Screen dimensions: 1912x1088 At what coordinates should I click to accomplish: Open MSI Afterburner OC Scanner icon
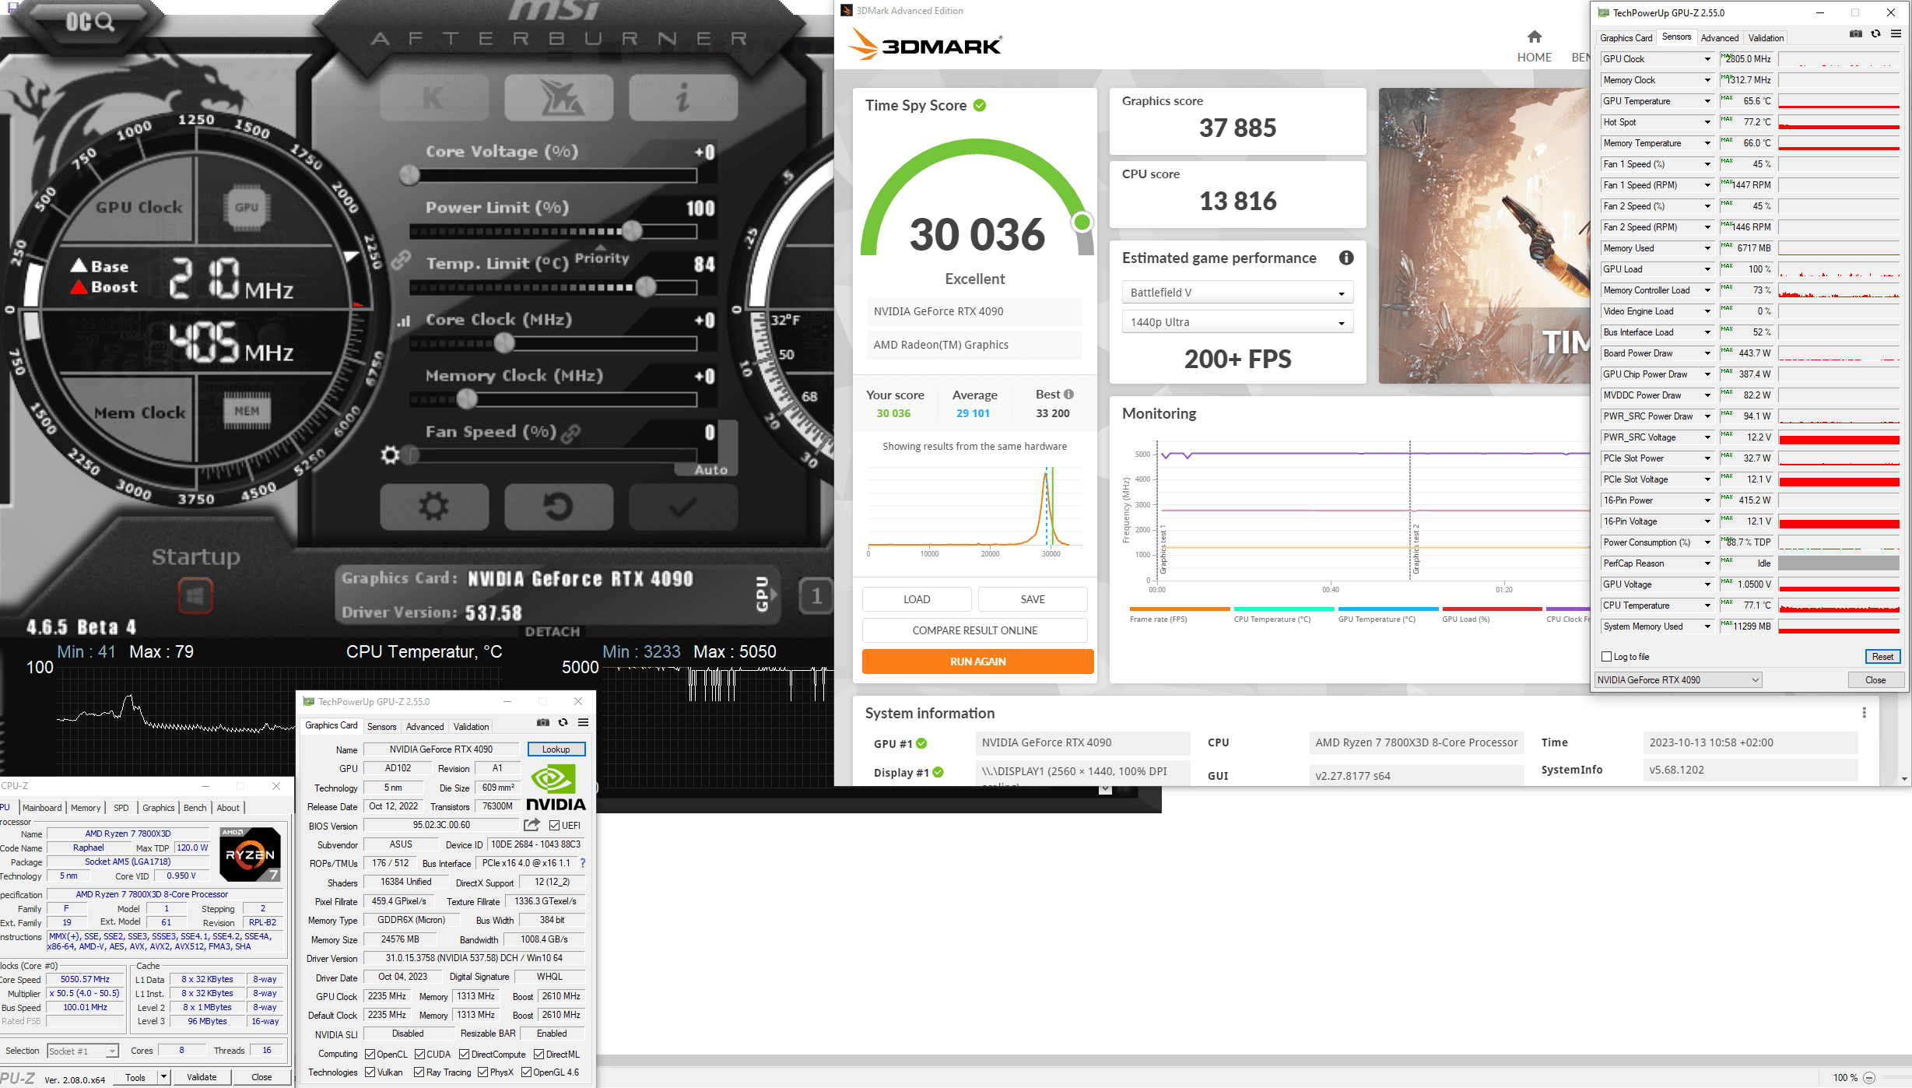[90, 22]
